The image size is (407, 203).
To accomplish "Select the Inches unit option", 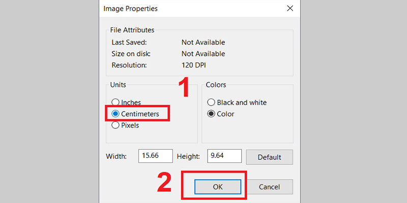I will (115, 103).
